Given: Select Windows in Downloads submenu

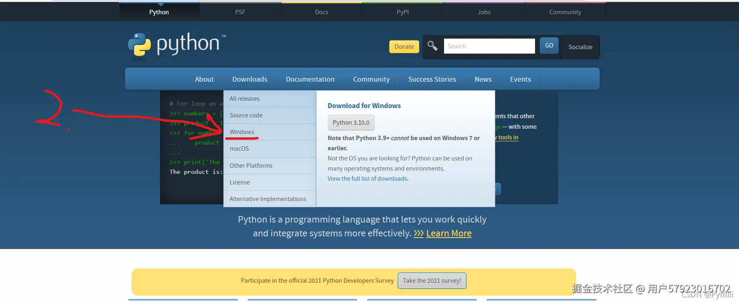Looking at the screenshot, I should (x=270, y=132).
